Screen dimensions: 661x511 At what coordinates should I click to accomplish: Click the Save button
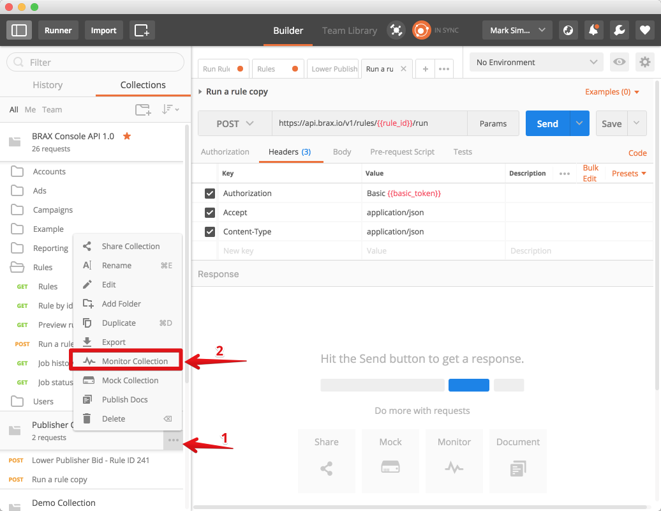(x=612, y=124)
